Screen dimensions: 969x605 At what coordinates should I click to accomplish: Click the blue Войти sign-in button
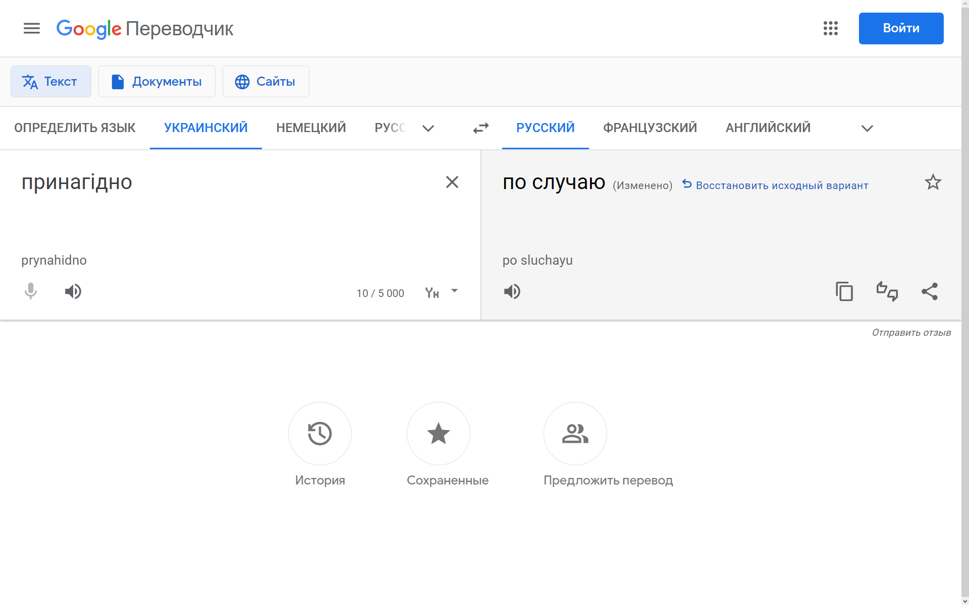(x=901, y=28)
